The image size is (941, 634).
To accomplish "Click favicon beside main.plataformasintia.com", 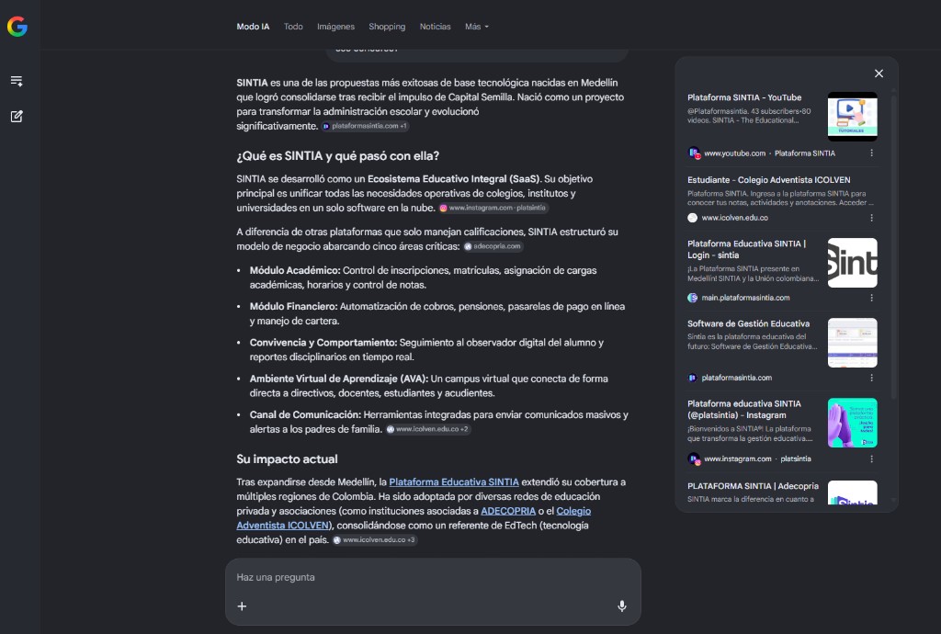I will [x=693, y=298].
